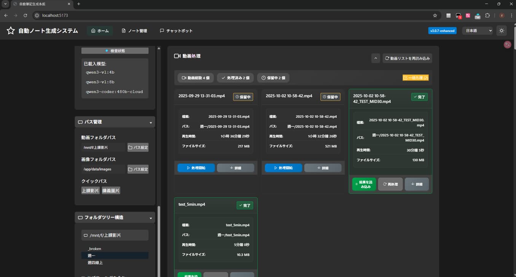
Task: Open 詳細 for 2025-10-02 10-58-42.mp4
Action: pos(323,168)
